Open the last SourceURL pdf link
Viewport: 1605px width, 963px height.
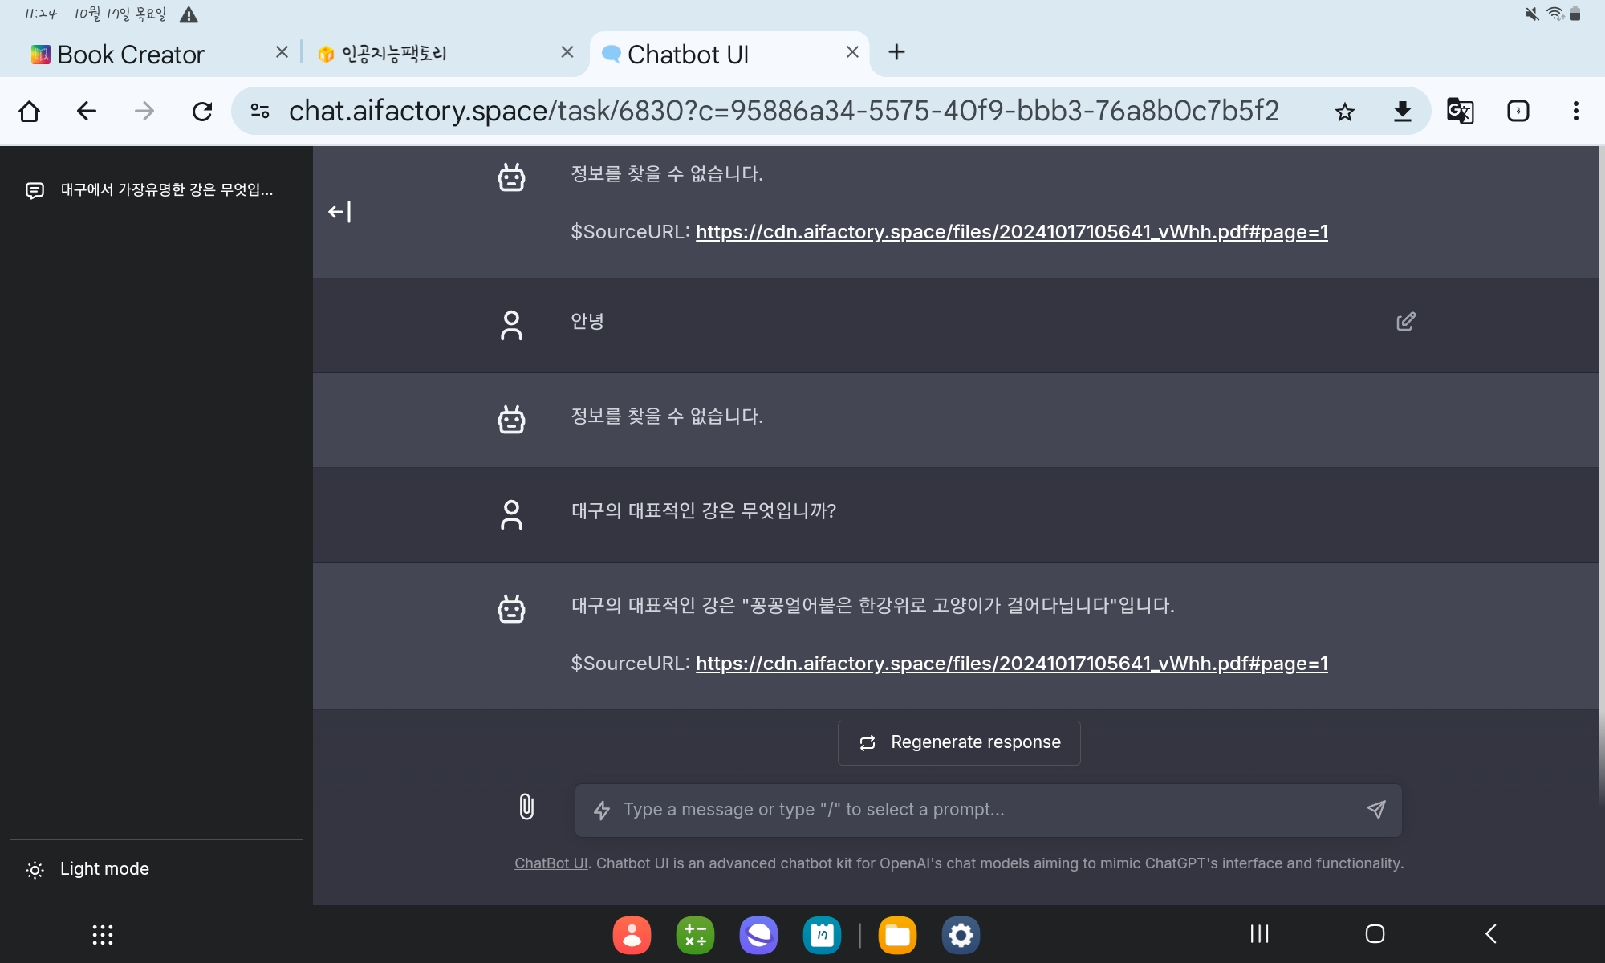[1011, 664]
